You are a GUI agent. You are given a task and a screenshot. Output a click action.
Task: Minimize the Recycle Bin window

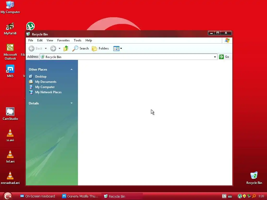[211, 33]
